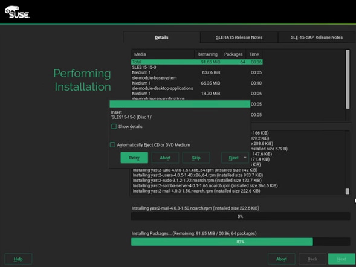Enable the Show details checkbox
356x267 pixels.
114,126
